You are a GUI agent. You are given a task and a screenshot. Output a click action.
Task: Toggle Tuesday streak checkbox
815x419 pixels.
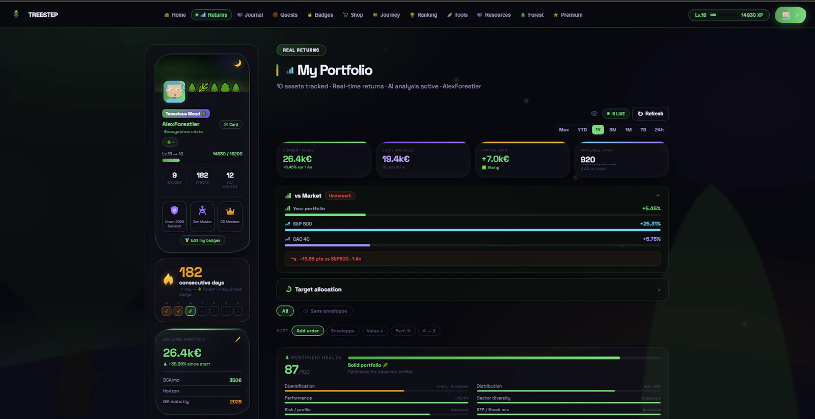178,311
